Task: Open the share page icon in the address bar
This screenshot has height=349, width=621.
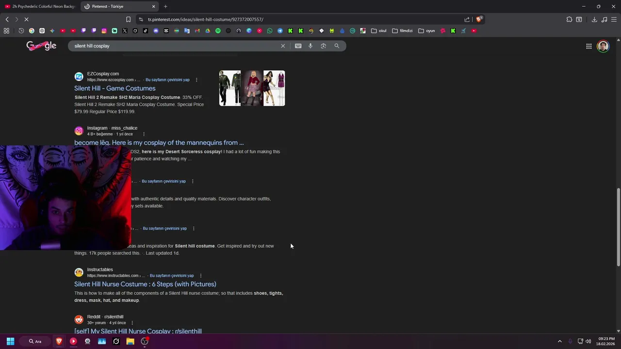Action: tap(467, 19)
